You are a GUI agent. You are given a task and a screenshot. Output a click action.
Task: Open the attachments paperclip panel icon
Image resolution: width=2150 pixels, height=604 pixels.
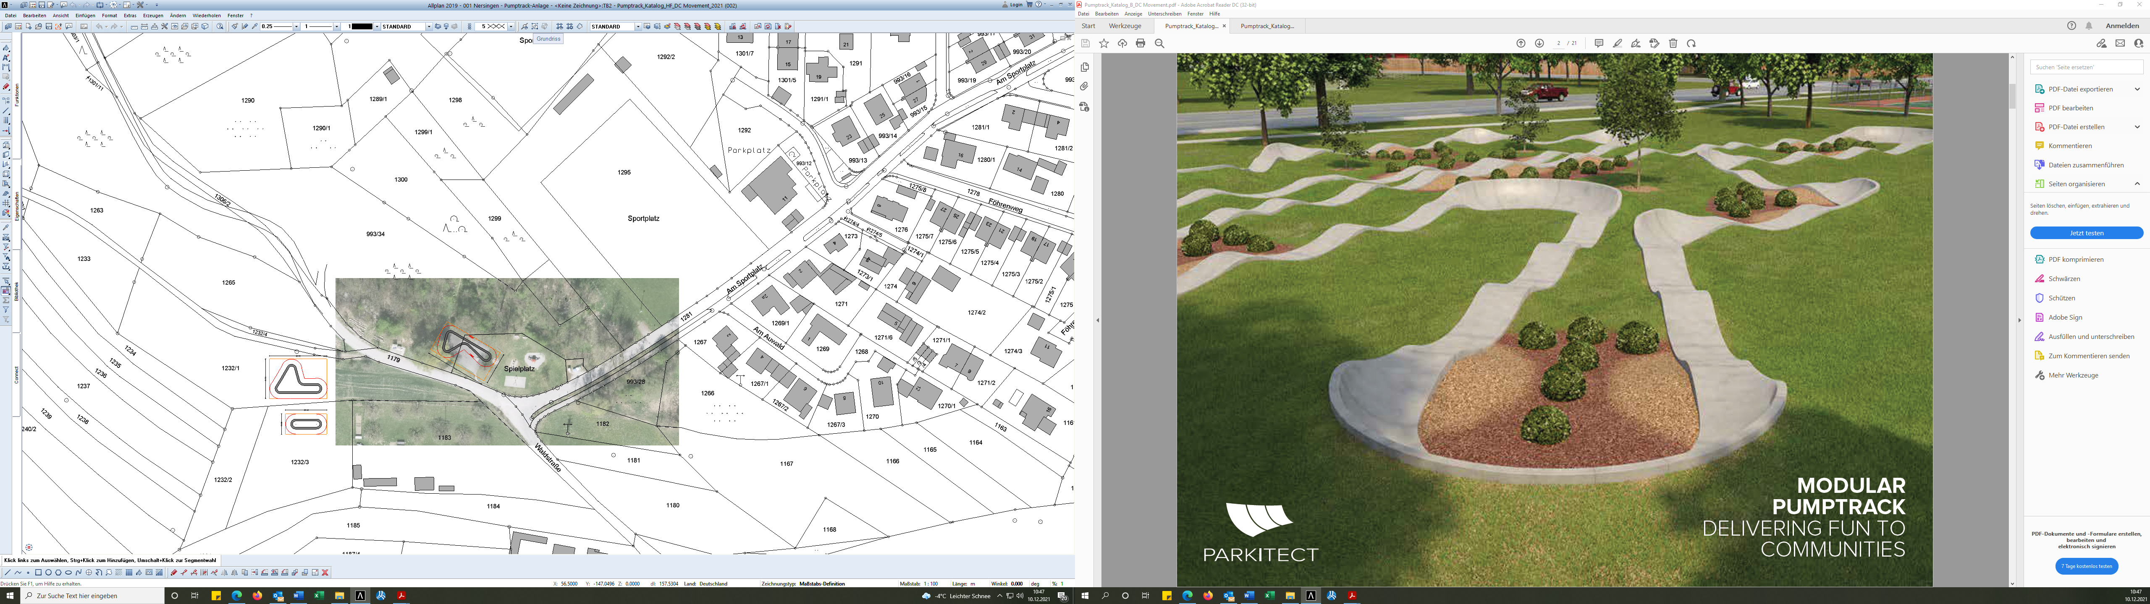pos(1084,87)
